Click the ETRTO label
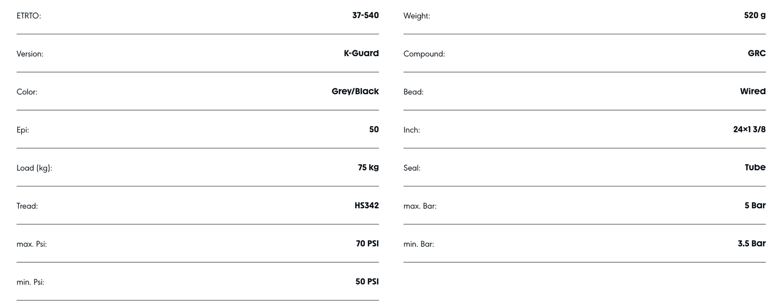The width and height of the screenshot is (780, 308). click(29, 16)
